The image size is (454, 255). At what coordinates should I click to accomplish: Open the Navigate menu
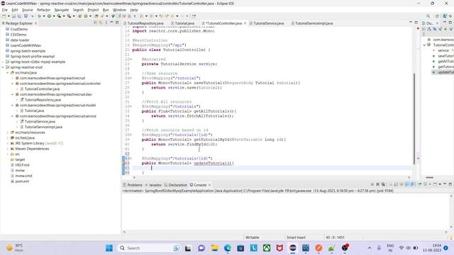coord(62,10)
